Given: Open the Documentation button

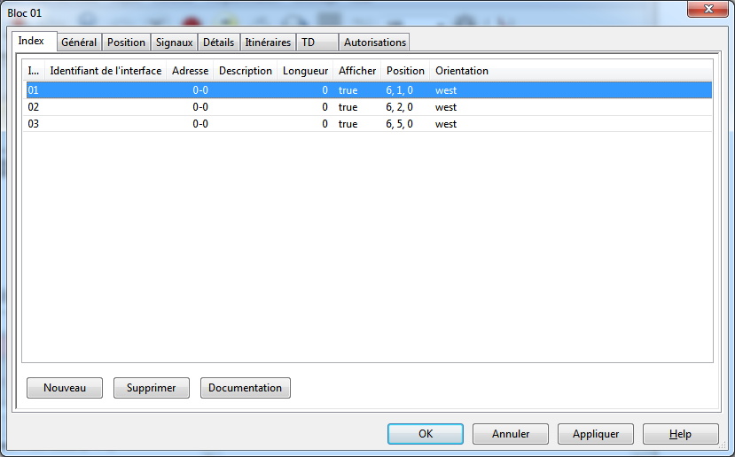Looking at the screenshot, I should (x=245, y=388).
